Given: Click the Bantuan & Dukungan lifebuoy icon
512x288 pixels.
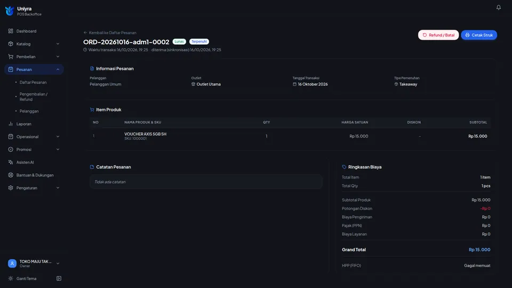Looking at the screenshot, I should pyautogui.click(x=11, y=175).
